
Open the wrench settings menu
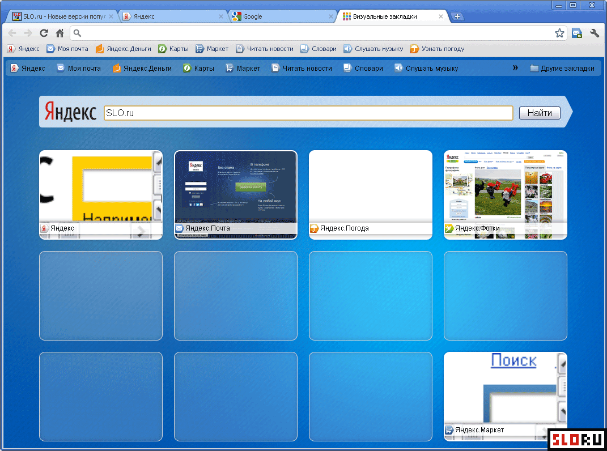coord(595,33)
